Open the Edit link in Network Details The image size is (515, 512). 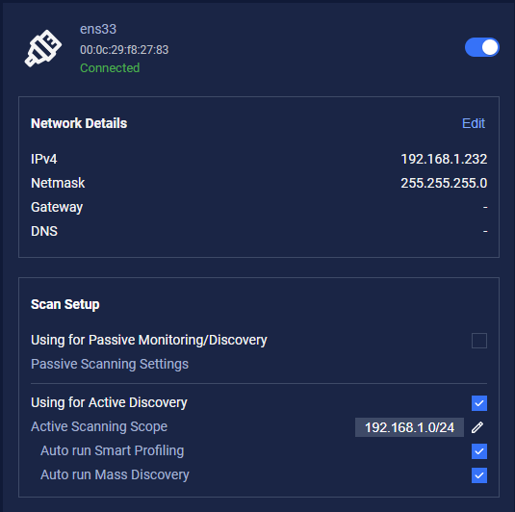[x=474, y=123]
